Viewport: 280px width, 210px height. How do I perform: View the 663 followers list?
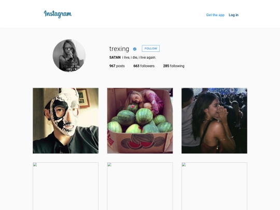144,66
